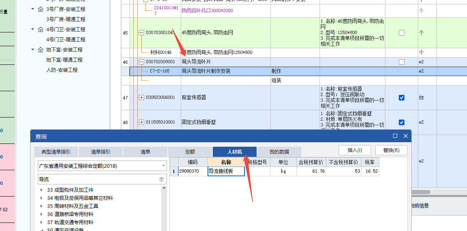Image resolution: width=467 pixels, height=231 pixels.
Task: Click the 替换(R) button
Action: click(391, 150)
